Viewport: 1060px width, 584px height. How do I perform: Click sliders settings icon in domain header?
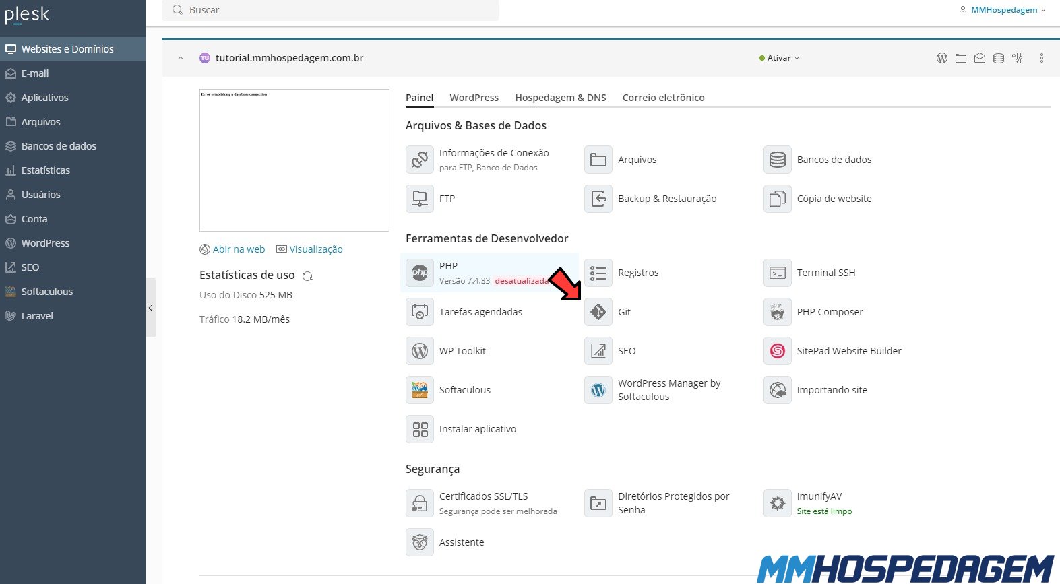(x=1018, y=58)
